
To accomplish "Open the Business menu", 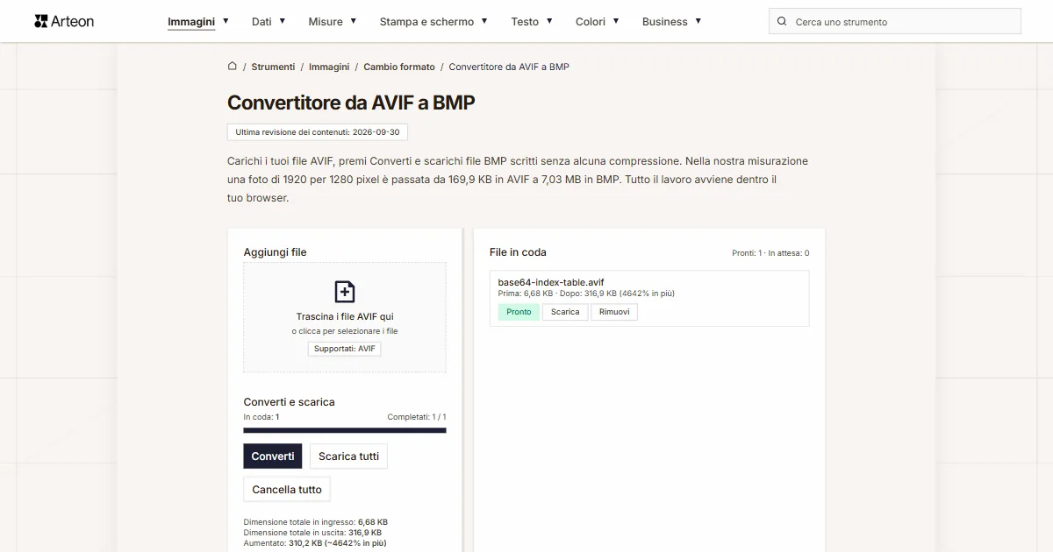I will point(664,21).
